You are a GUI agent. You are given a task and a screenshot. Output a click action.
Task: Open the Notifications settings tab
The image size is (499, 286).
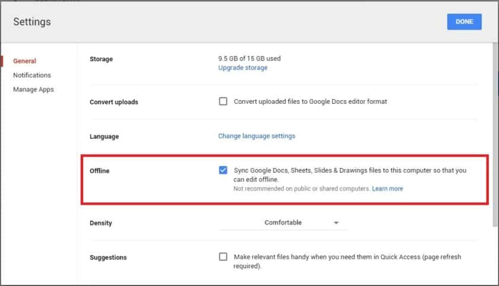click(32, 75)
